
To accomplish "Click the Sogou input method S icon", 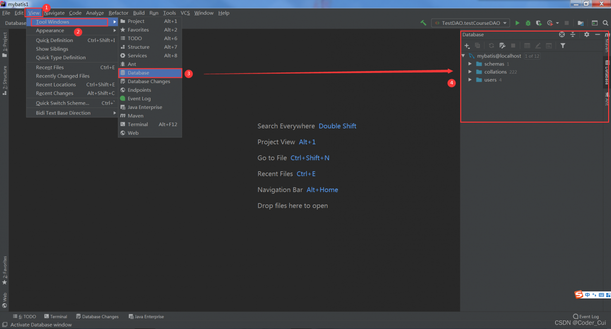I will [x=579, y=295].
